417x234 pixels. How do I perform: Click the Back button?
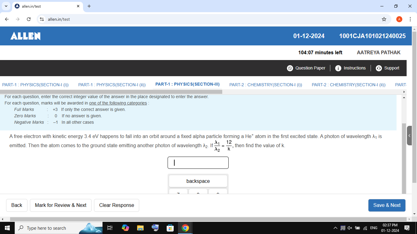click(x=17, y=205)
